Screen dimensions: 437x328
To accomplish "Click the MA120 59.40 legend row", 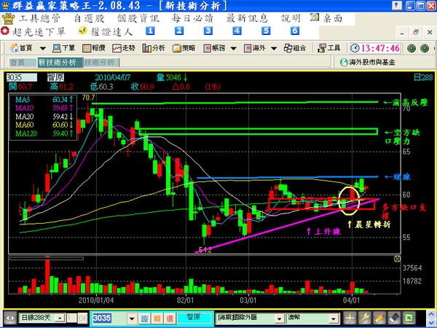I will 44,133.
